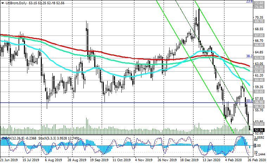Click the 68.55 price axis value
The width and height of the screenshot is (267, 164).
[259, 29]
